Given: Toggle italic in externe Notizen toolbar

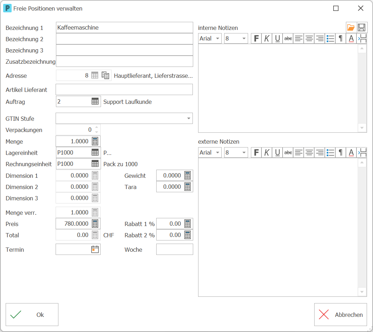Looking at the screenshot, I should coord(267,152).
